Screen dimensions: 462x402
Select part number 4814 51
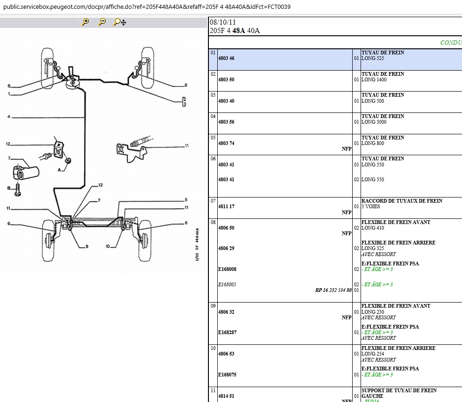pos(226,396)
